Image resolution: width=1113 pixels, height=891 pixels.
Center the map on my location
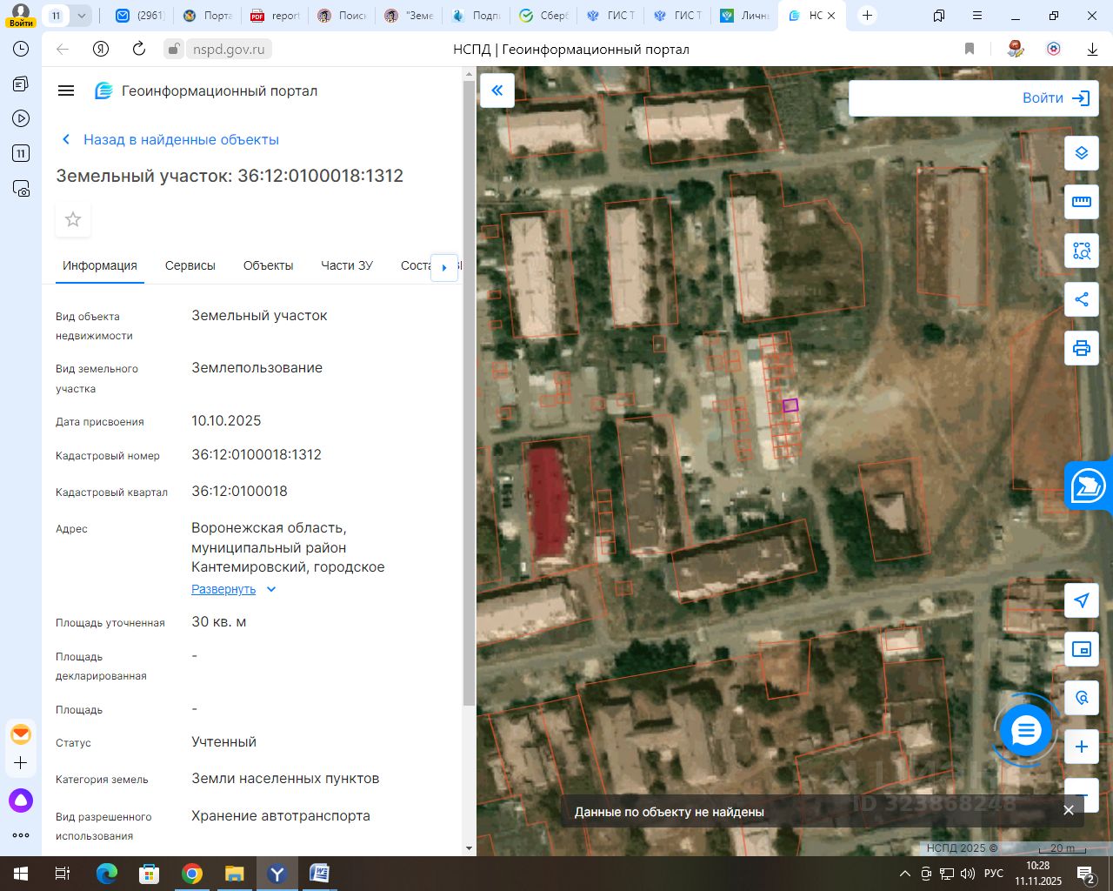(x=1082, y=600)
